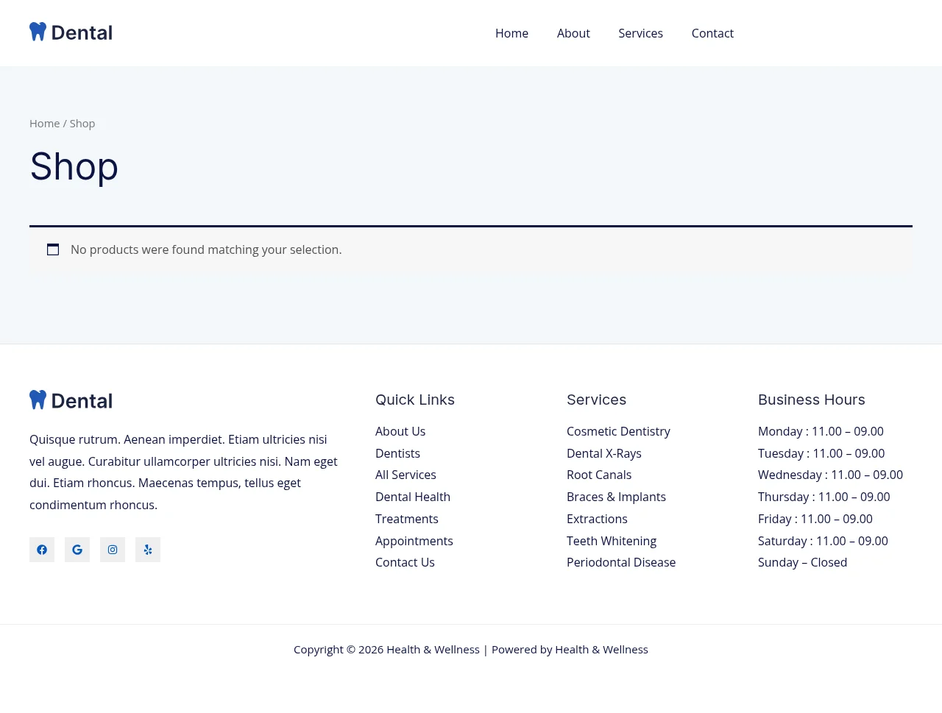Open the Services menu item
This screenshot has width=942, height=713.
click(640, 33)
